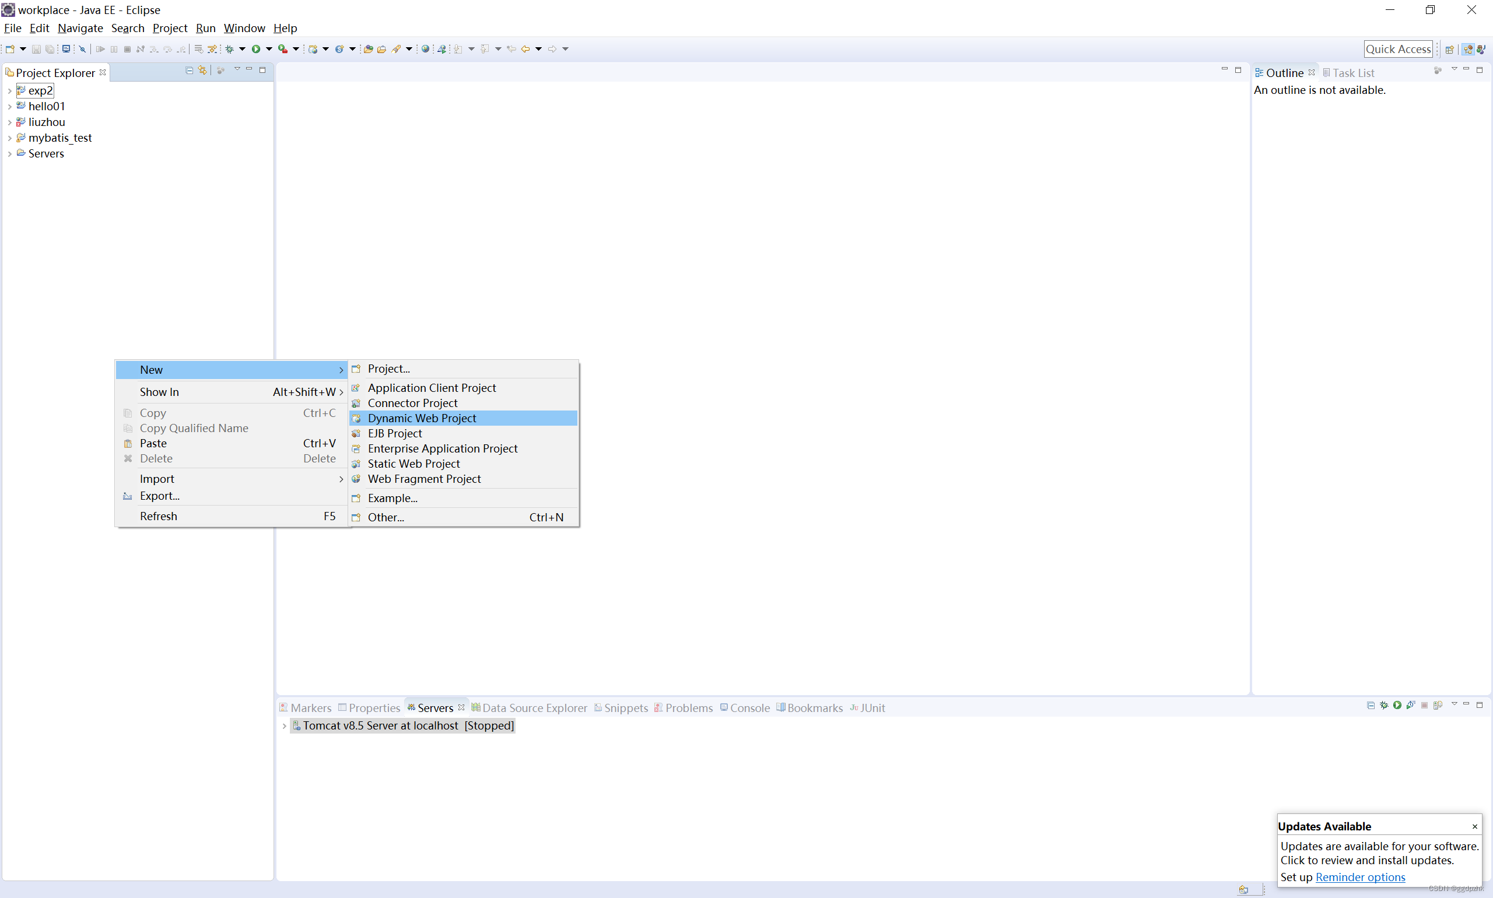Click the Open Task toolbar icon
This screenshot has width=1493, height=898.
pos(381,49)
